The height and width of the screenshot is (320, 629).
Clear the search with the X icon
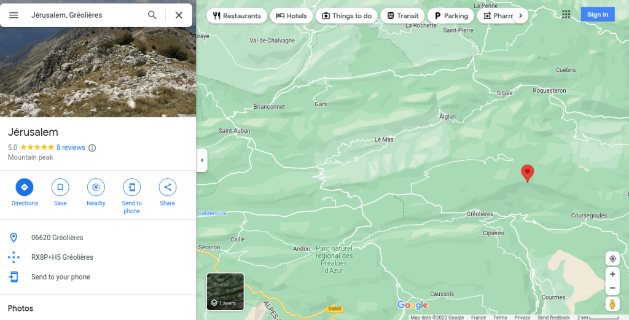[x=179, y=15]
